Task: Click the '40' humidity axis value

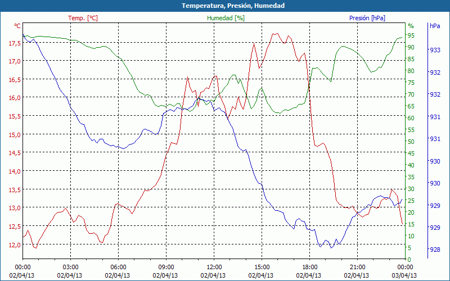Action: point(411,165)
